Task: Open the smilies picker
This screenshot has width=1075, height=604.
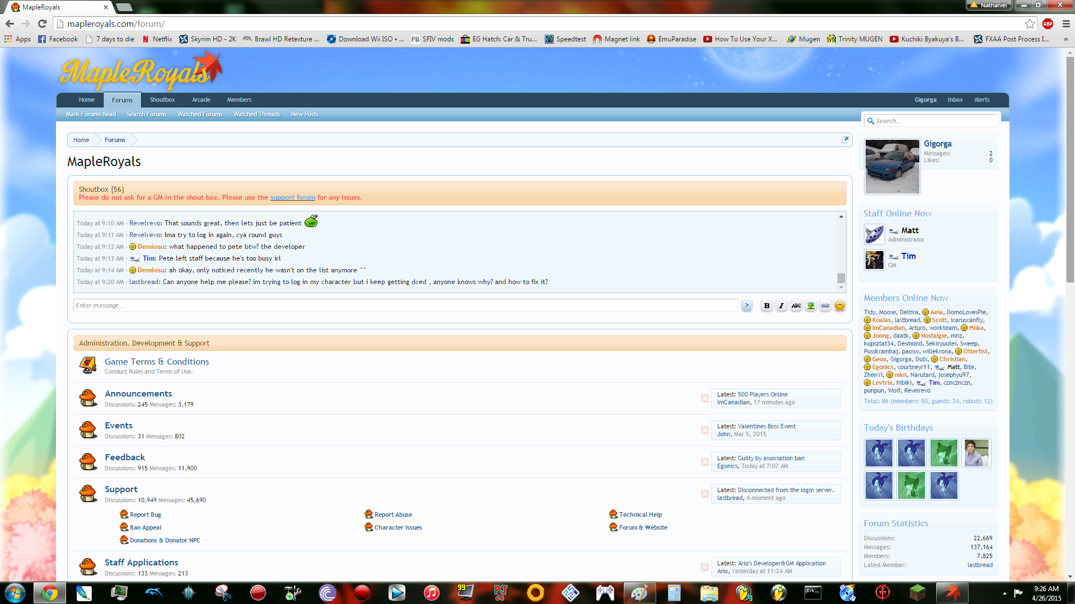Action: pyautogui.click(x=839, y=305)
